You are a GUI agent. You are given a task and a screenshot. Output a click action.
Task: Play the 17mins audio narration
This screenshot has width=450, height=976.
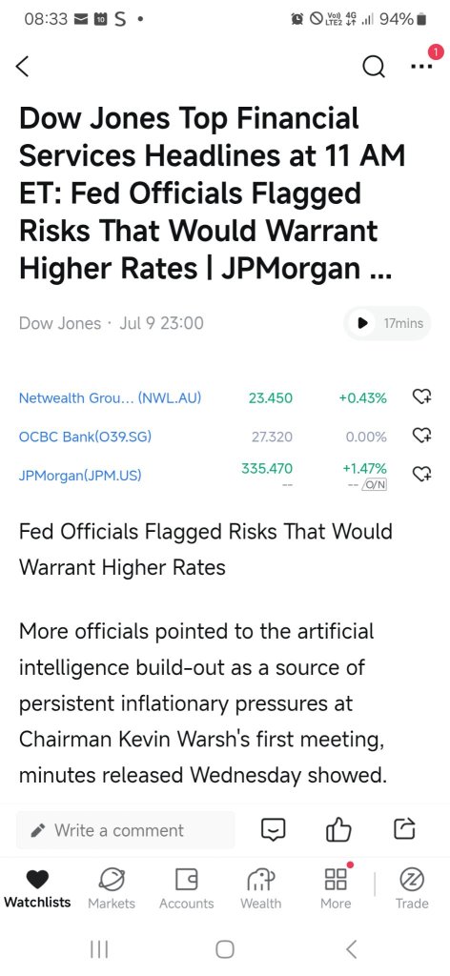click(x=386, y=323)
